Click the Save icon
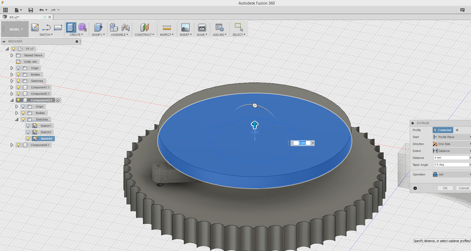The width and height of the screenshot is (471, 251). pyautogui.click(x=31, y=10)
